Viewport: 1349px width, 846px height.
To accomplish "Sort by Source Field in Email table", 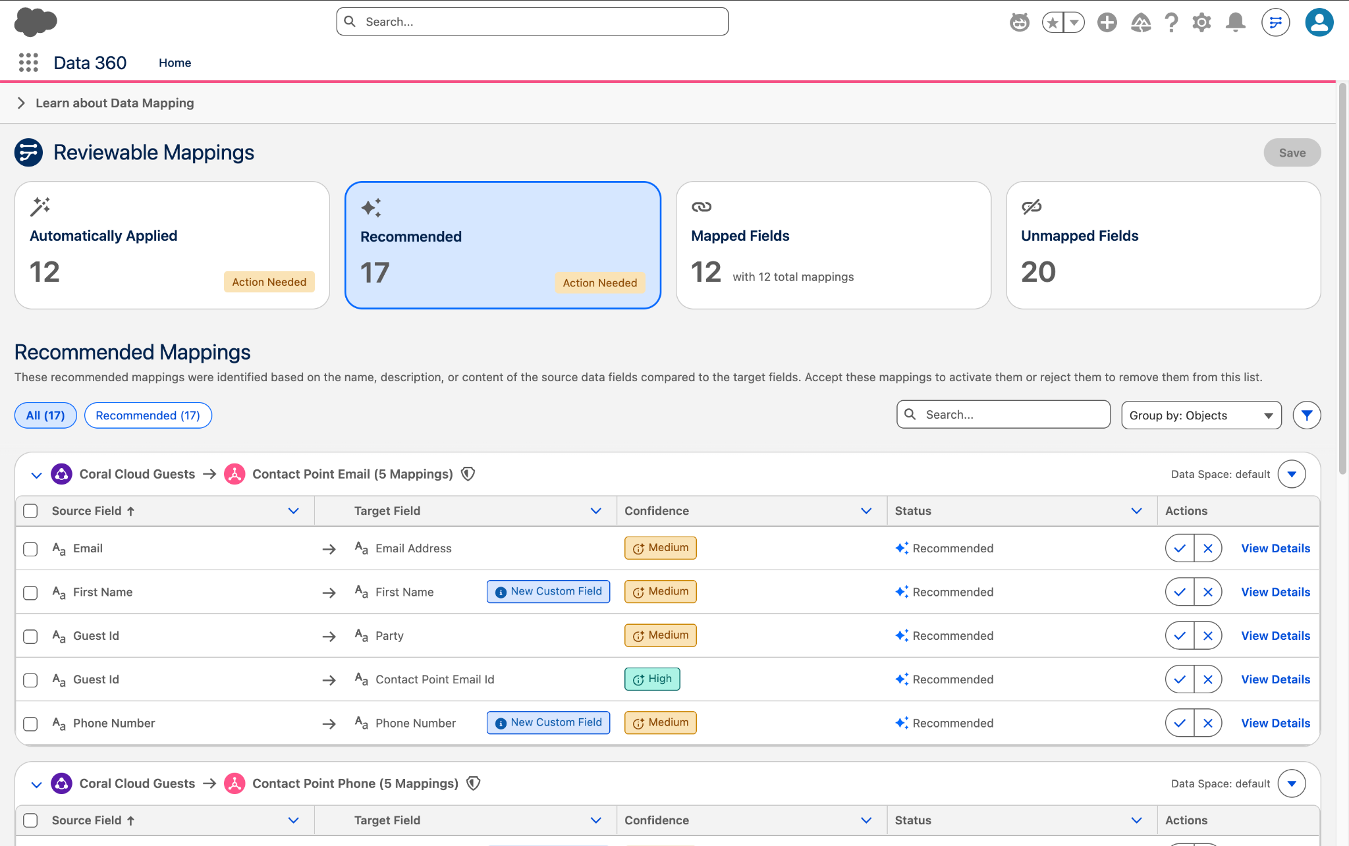I will point(94,511).
